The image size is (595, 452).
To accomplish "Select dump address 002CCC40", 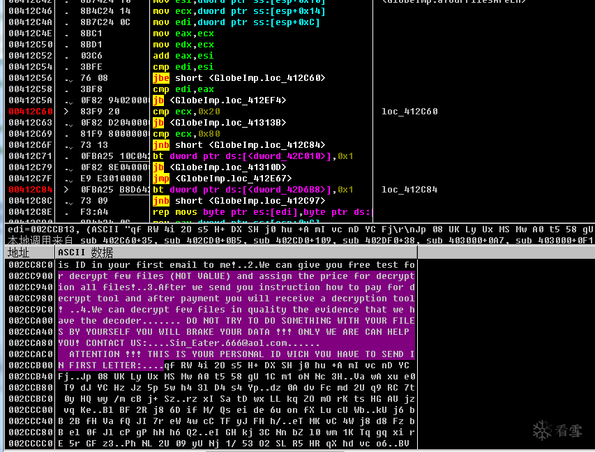I will tap(31, 421).
